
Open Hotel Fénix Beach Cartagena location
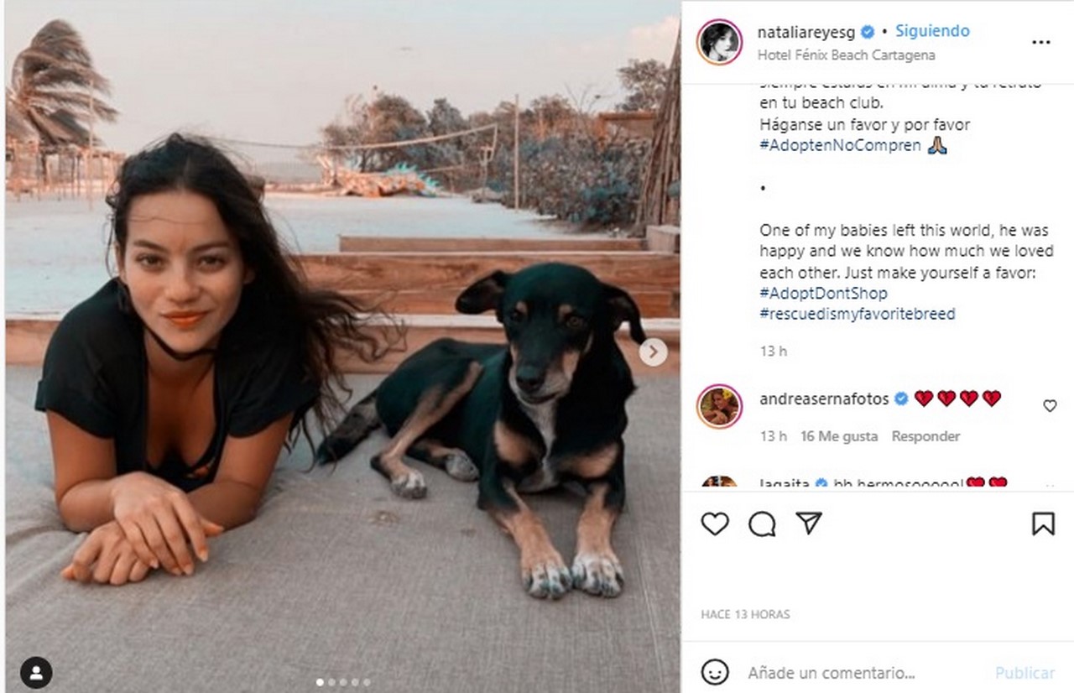[x=846, y=55]
